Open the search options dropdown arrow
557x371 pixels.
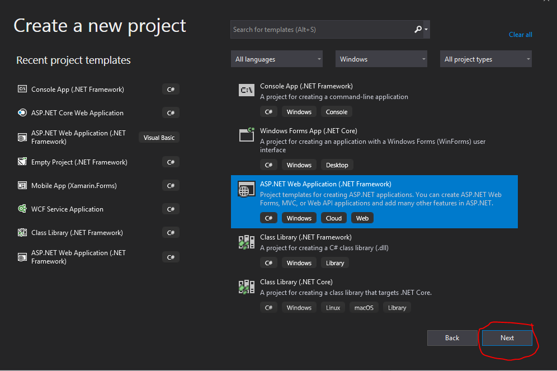pyautogui.click(x=426, y=30)
